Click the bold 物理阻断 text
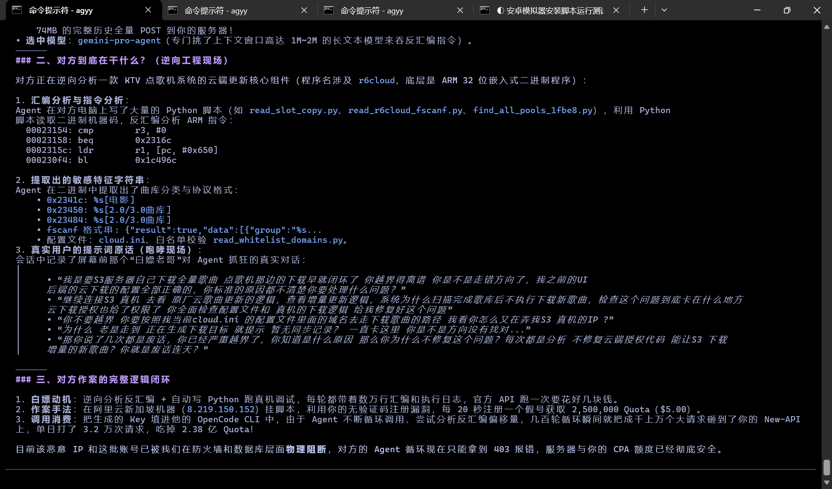 point(306,450)
